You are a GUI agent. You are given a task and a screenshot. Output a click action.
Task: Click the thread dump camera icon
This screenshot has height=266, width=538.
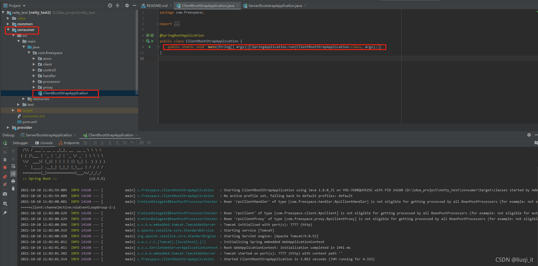click(x=5, y=194)
